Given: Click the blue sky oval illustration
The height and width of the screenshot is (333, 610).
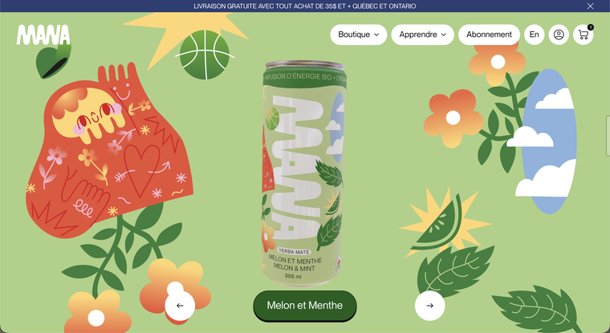Looking at the screenshot, I should [x=549, y=141].
